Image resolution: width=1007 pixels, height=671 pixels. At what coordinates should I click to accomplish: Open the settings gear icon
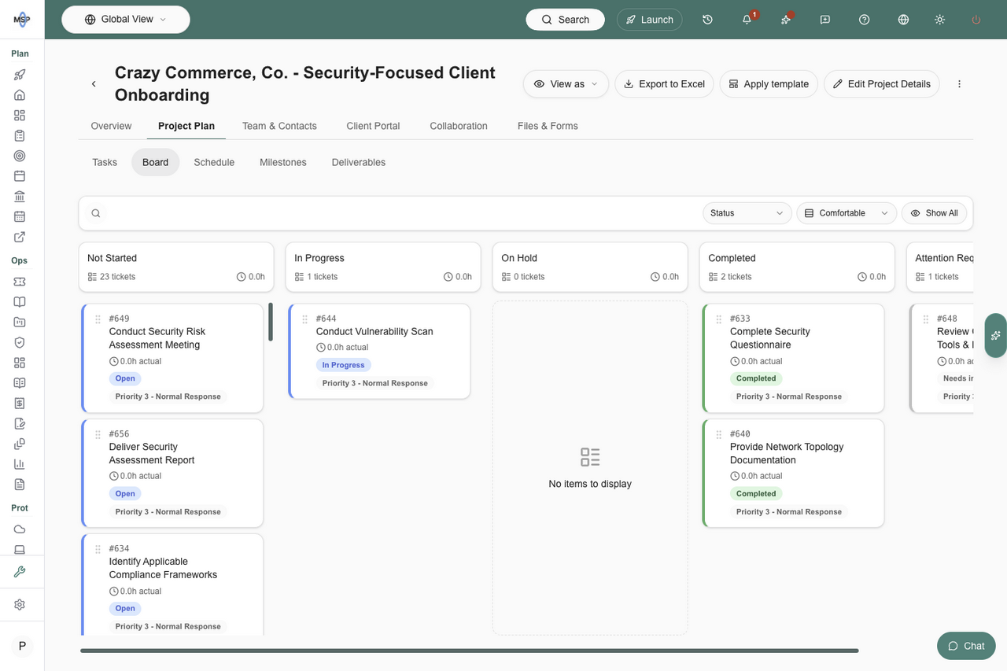(x=20, y=604)
